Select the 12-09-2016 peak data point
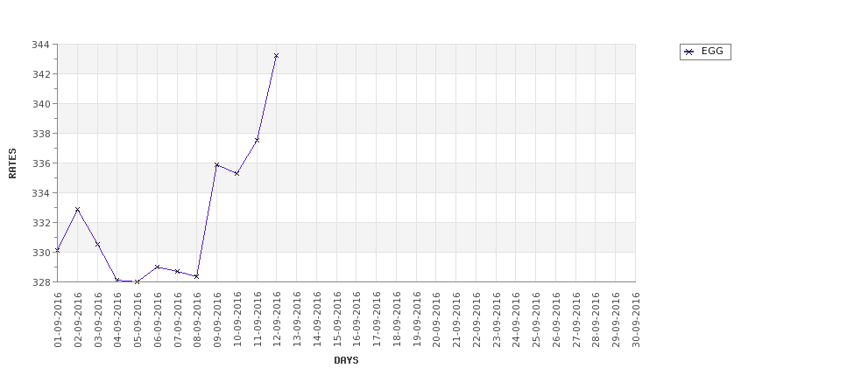This screenshot has width=854, height=375. coord(277,56)
